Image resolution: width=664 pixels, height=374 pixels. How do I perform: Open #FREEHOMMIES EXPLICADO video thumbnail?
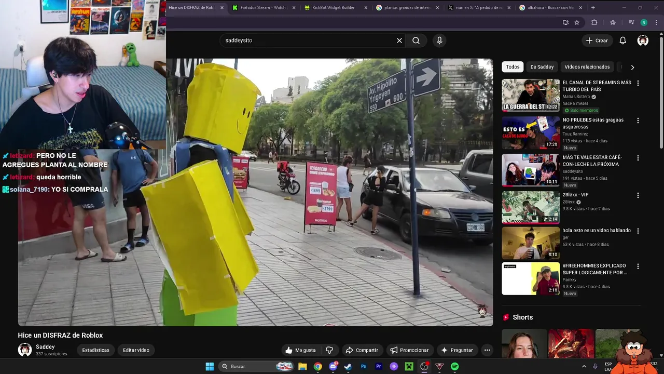pyautogui.click(x=531, y=278)
